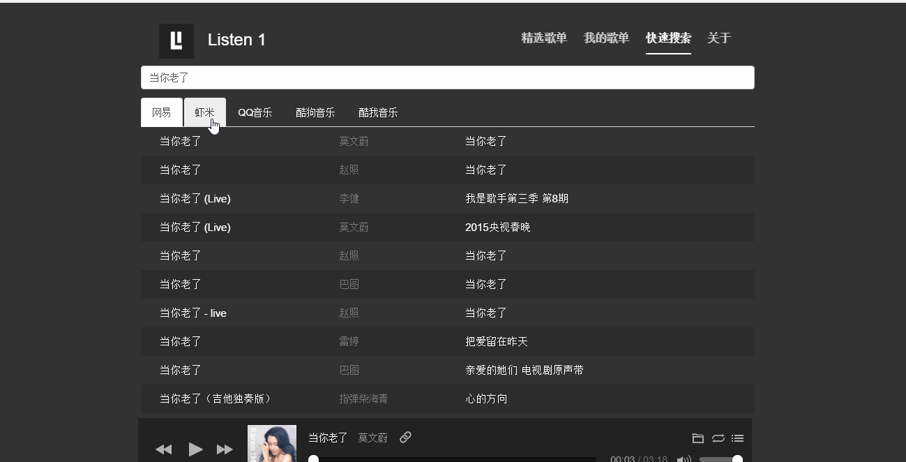
Task: Play 当你老了 (Live) by 李健
Action: (195, 199)
